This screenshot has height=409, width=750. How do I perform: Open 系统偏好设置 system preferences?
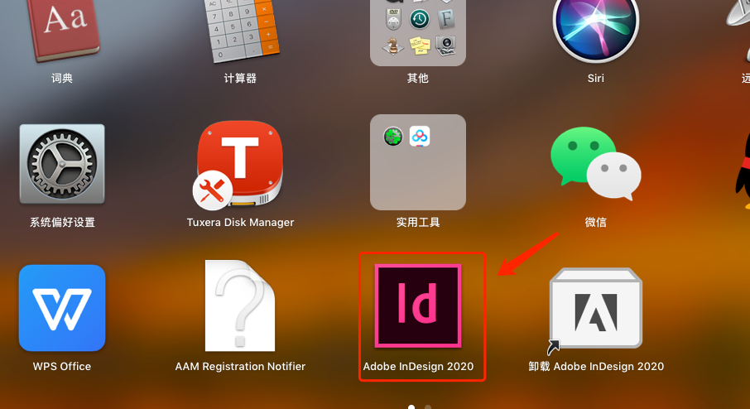tap(62, 164)
